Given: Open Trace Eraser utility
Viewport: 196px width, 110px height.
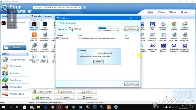Looking at the screenshot, I should [x=15, y=80].
